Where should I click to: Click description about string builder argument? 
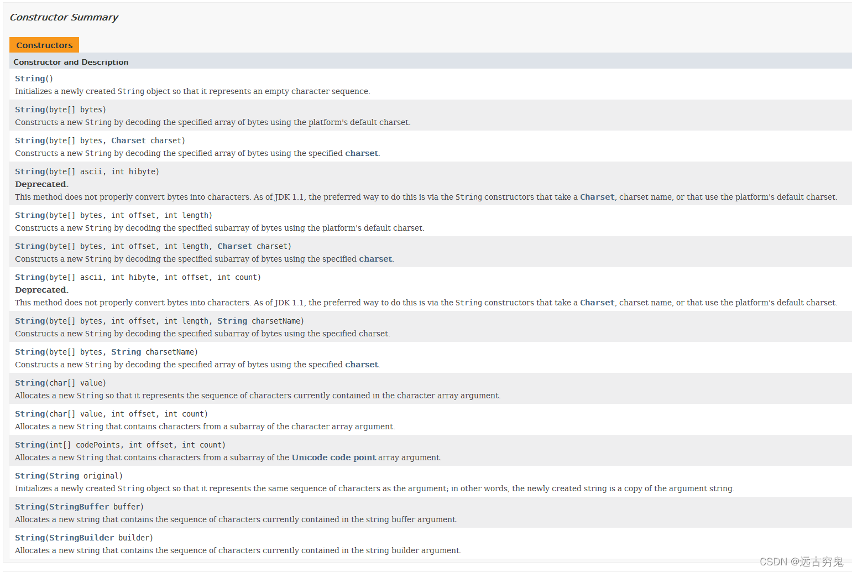[x=238, y=550]
